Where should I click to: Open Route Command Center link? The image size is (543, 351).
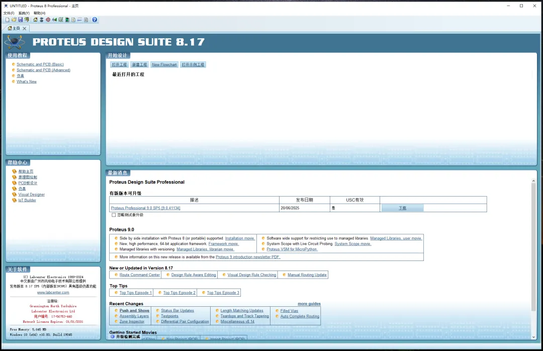[x=140, y=275]
